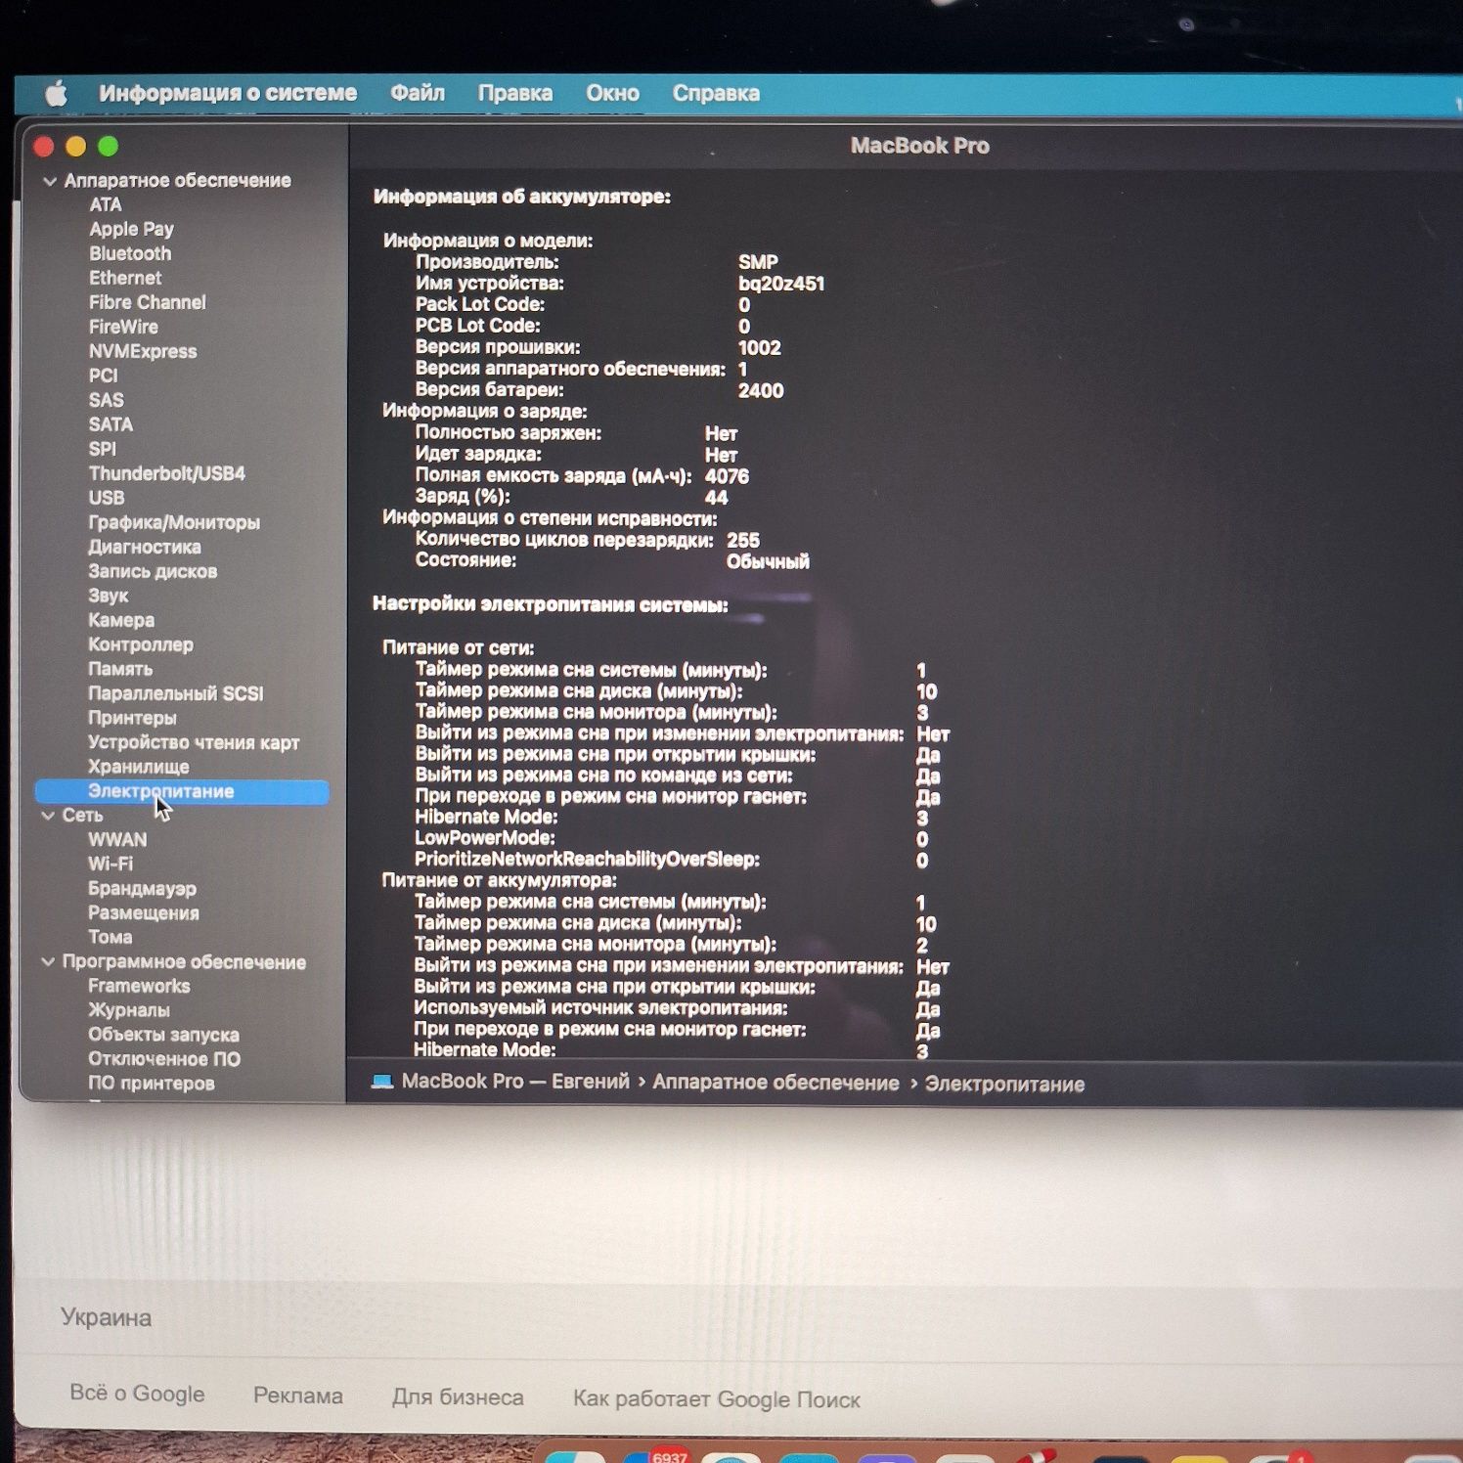Select WWAN under Сеть
This screenshot has width=1463, height=1463.
click(x=117, y=839)
